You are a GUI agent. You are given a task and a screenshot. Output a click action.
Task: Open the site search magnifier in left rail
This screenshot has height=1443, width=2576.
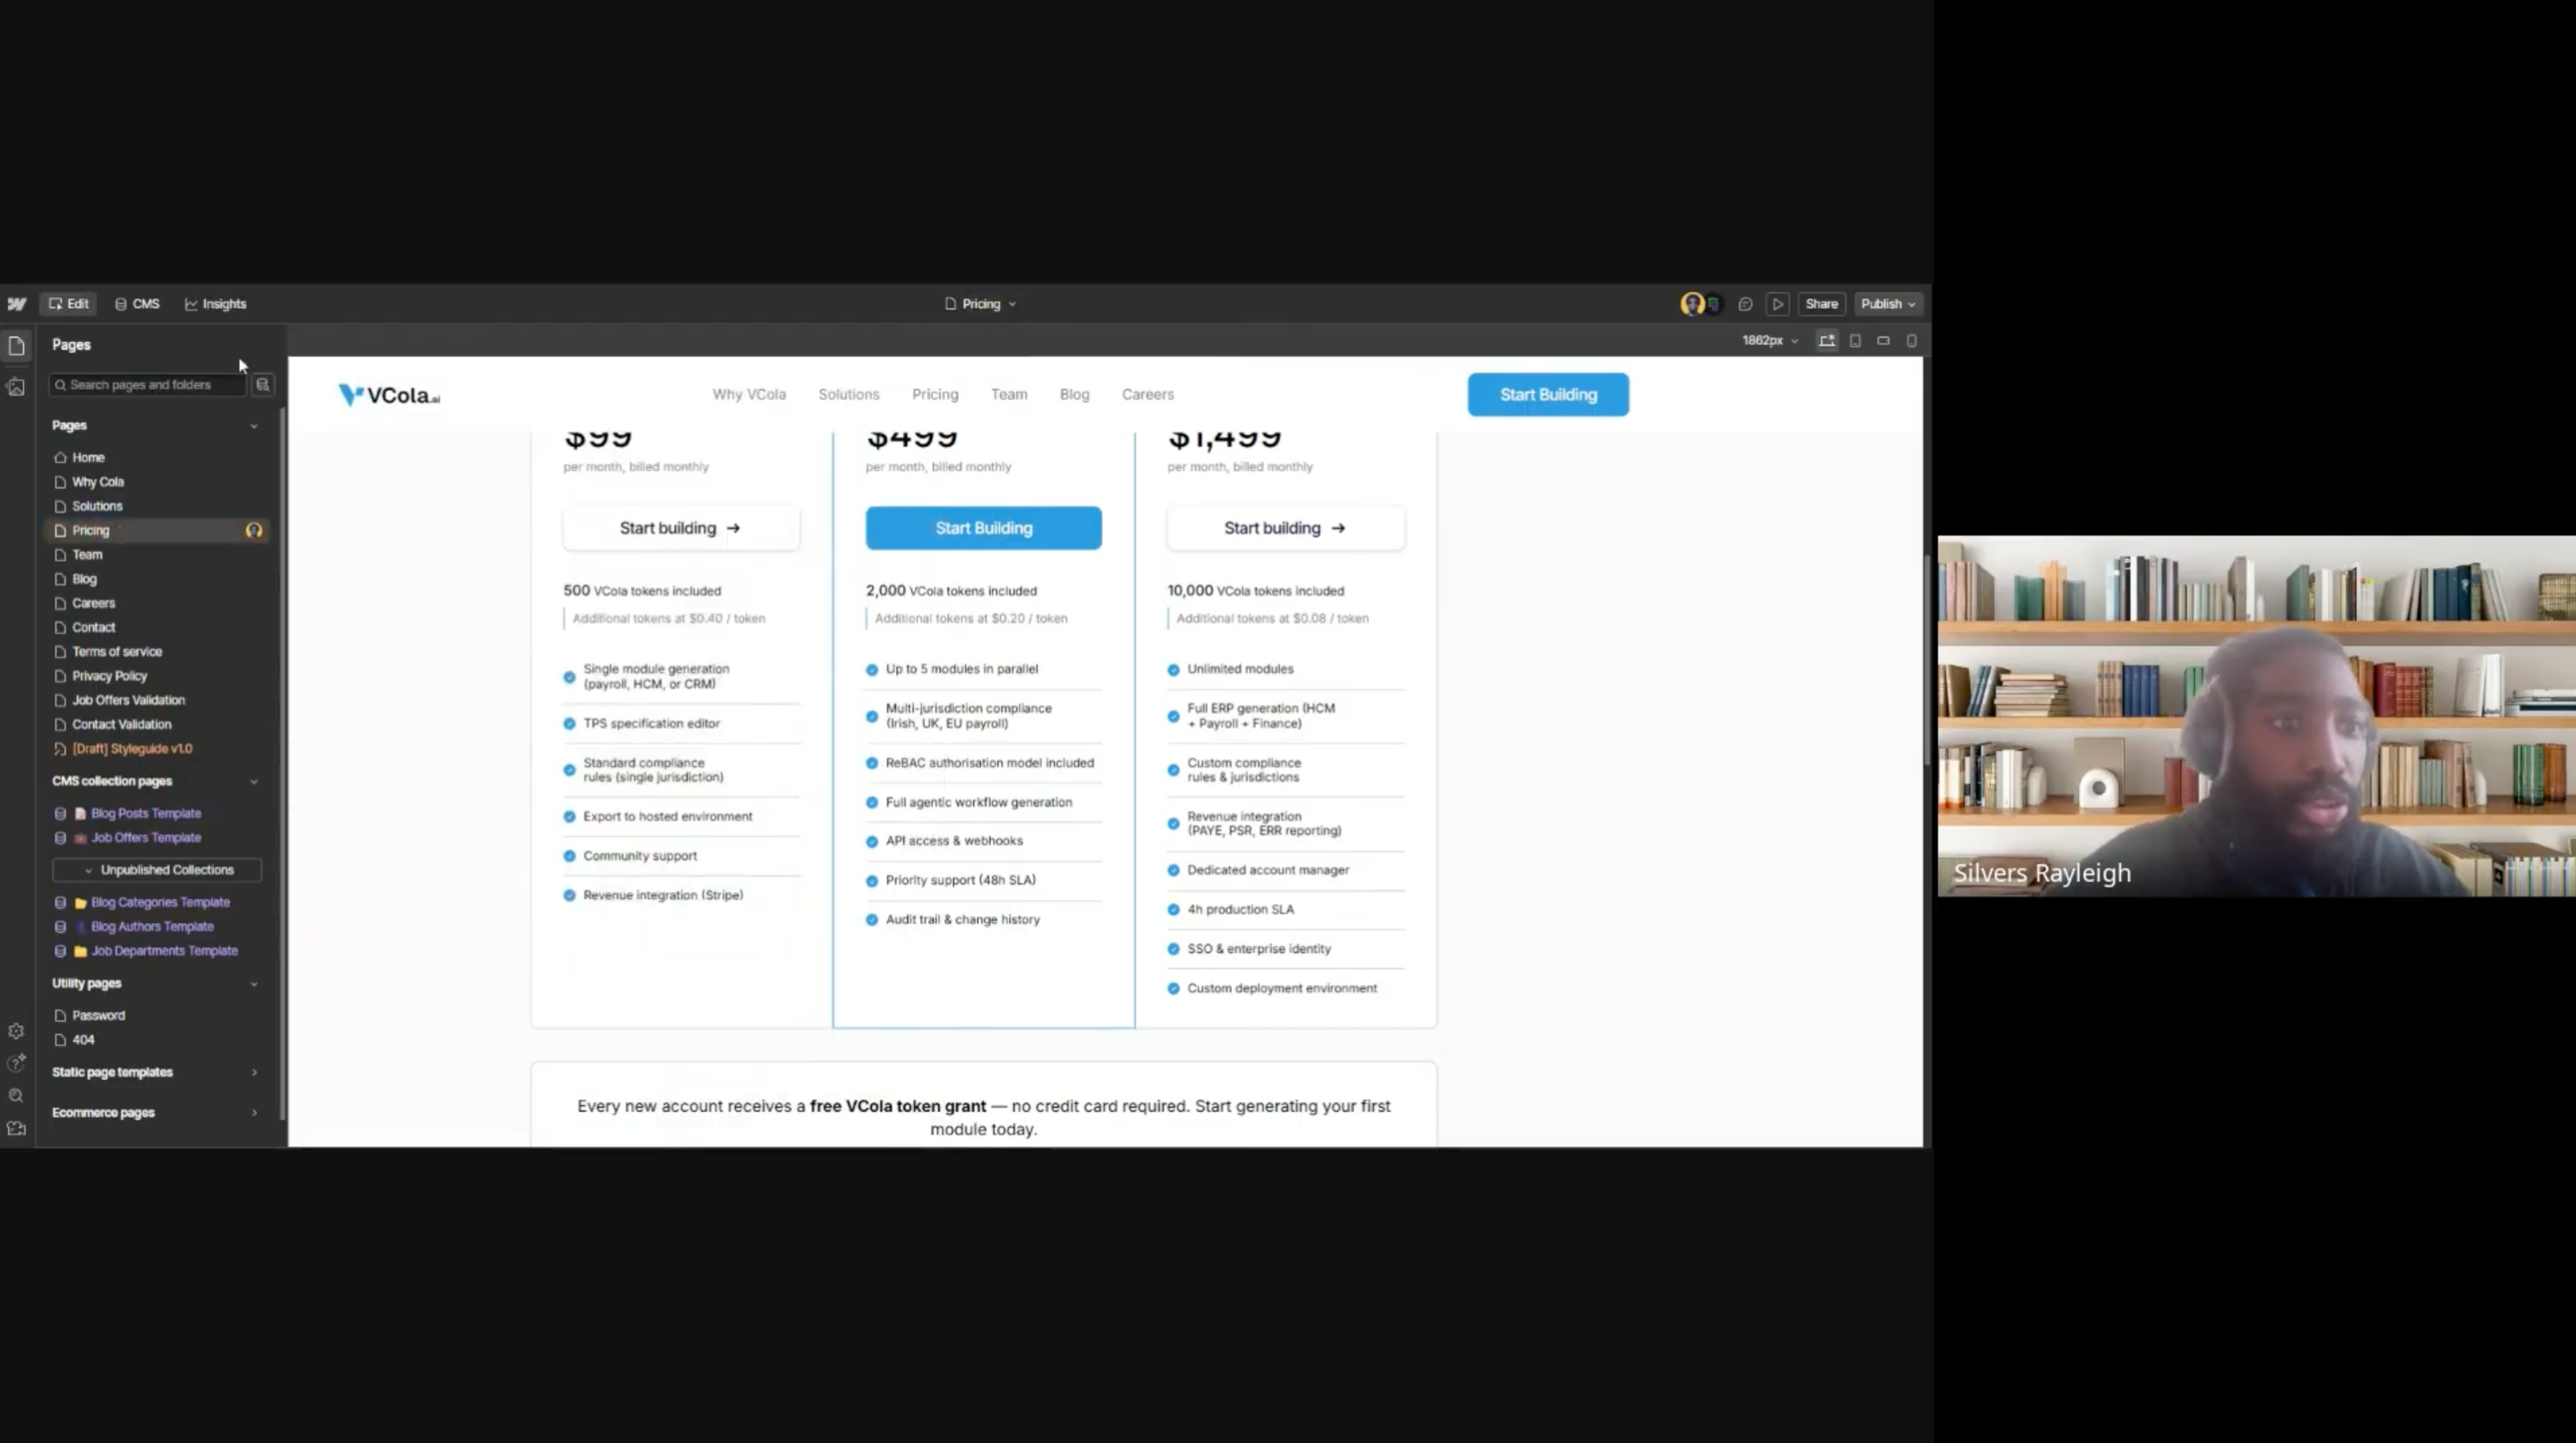point(16,1096)
